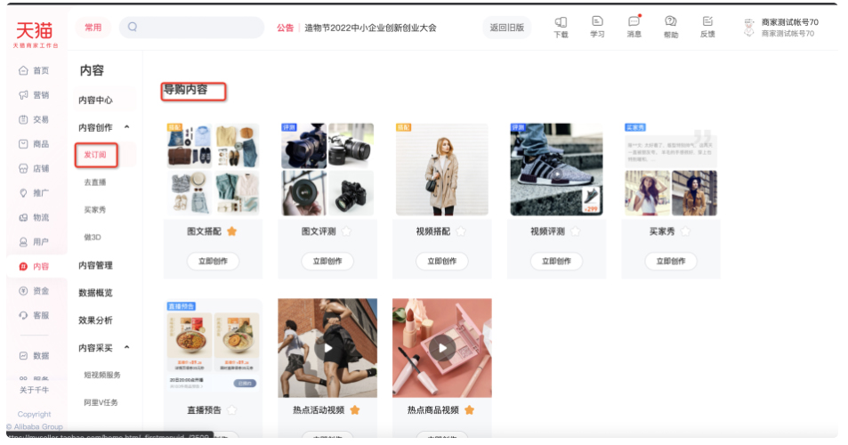This screenshot has height=445, width=848.
Task: Favorite 图文搭配 with its star
Action: 232,231
